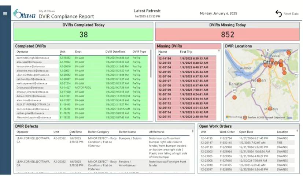
Task: Click the map marker southwest of Kanata
Action: pyautogui.click(x=234, y=97)
